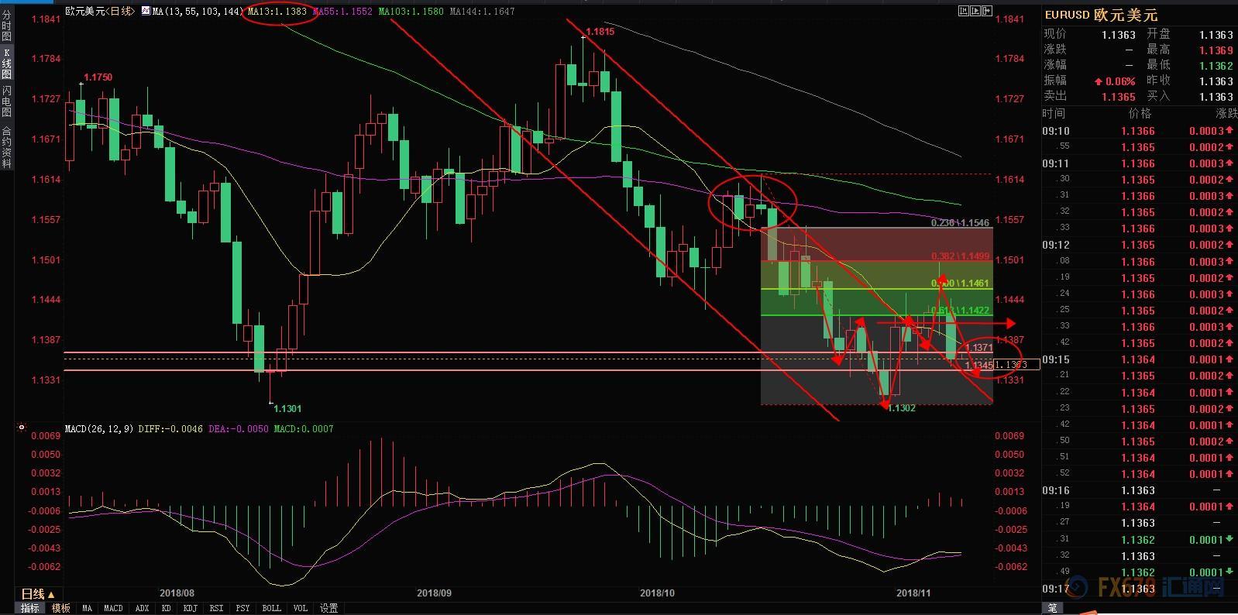Apply the MA indicator from bottom bar
The image size is (1238, 615).
pos(87,608)
